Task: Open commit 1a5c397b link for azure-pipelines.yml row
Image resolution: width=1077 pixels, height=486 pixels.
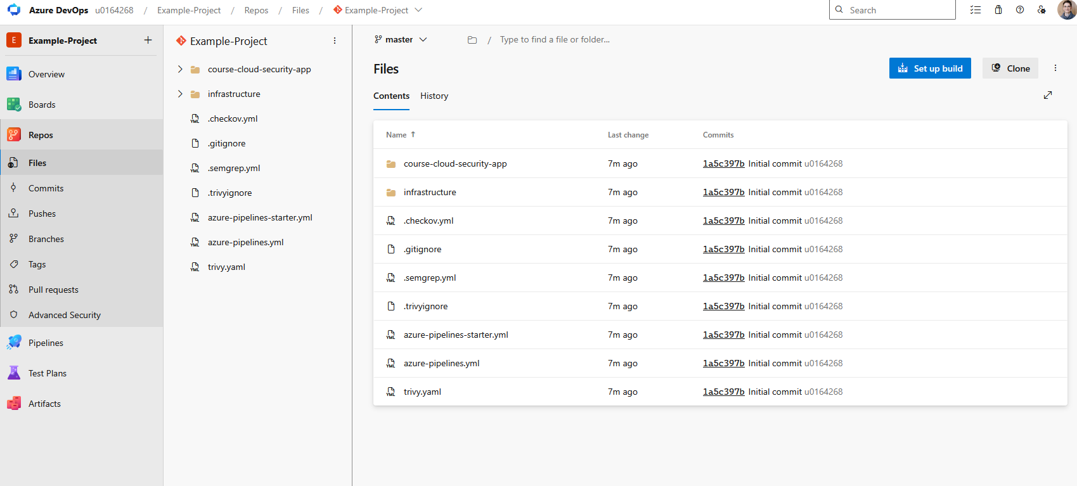Action: 723,363
